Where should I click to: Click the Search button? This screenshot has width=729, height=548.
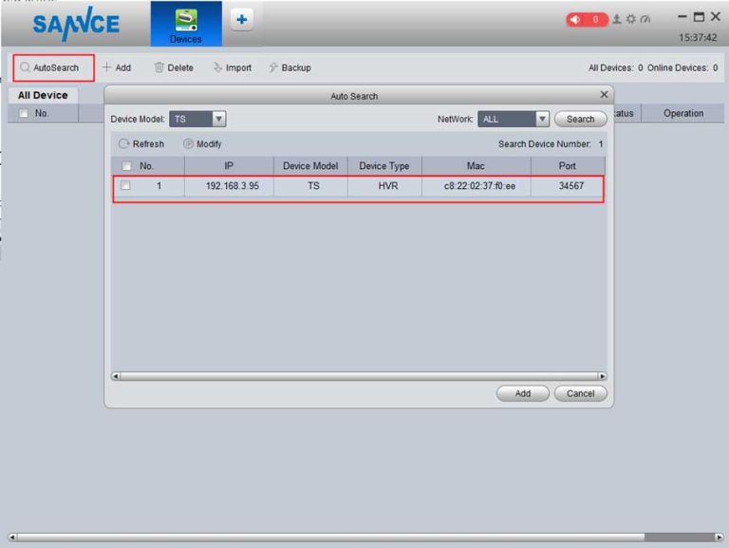[580, 120]
